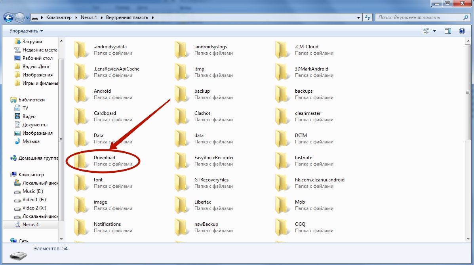Click the 'Mob' folder name
The image size is (474, 265).
pos(300,202)
